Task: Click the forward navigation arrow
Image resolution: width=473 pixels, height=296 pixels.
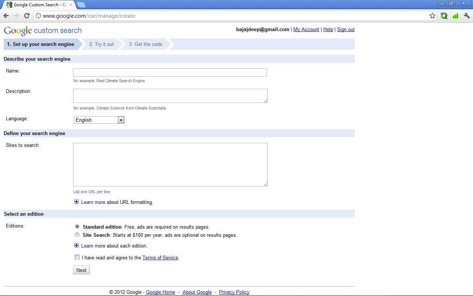Action: [x=16, y=16]
